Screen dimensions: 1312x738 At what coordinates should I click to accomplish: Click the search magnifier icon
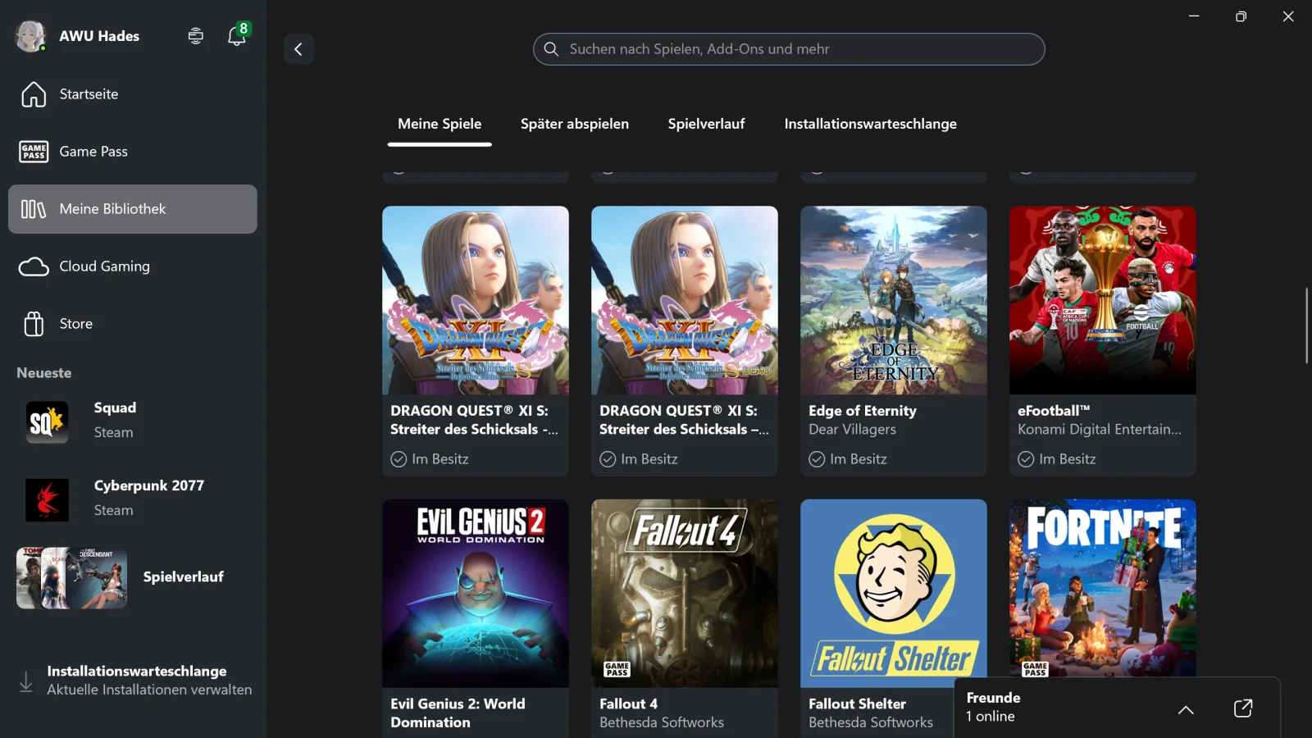[551, 49]
